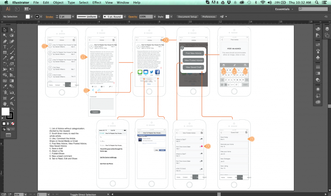Select the Artboard tool
Screen dimensions: 331x196
pos(5,98)
